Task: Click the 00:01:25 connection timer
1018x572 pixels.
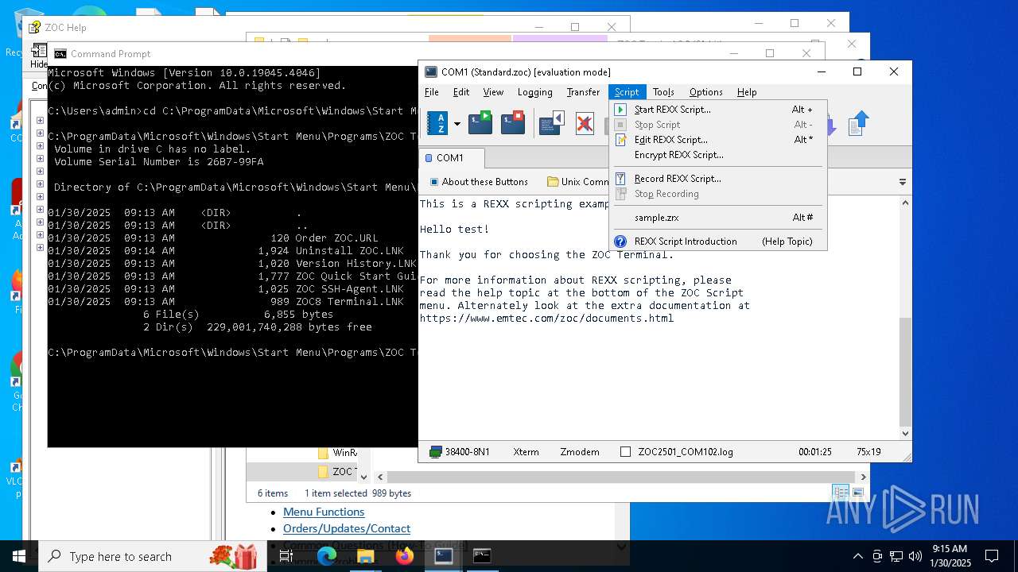Action: tap(815, 452)
